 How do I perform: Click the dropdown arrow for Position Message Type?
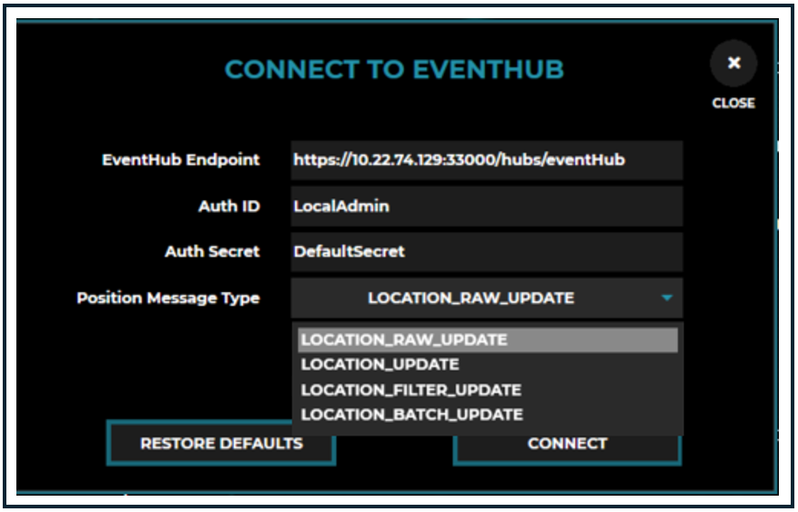[x=667, y=298]
